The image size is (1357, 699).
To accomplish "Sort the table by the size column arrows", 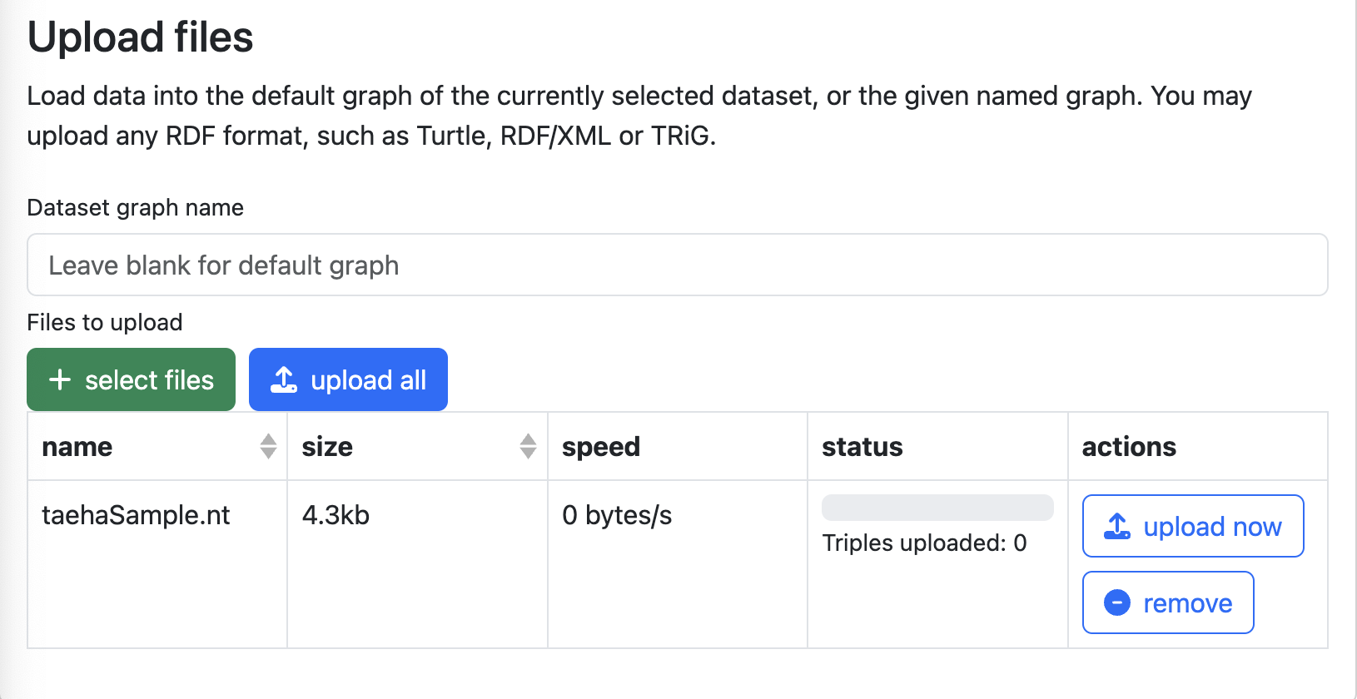I will [528, 447].
